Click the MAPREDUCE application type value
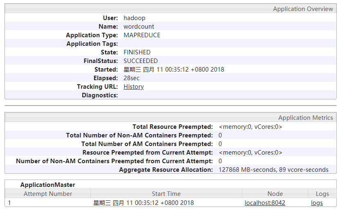The width and height of the screenshot is (338, 209). pyautogui.click(x=142, y=35)
